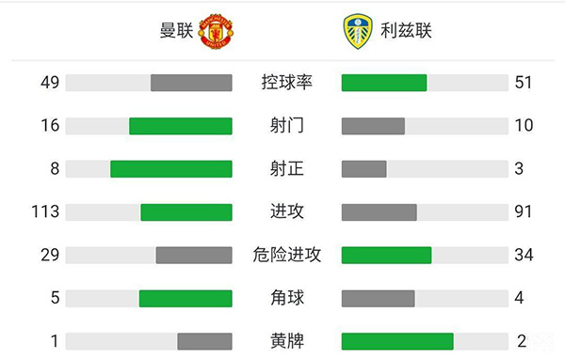565x359 pixels.
Task: Click the 黄牌 stat label
Action: [x=287, y=341]
